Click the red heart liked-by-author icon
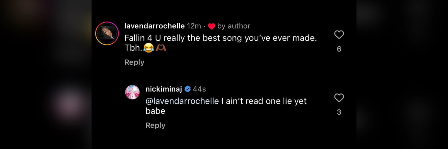 coord(211,26)
